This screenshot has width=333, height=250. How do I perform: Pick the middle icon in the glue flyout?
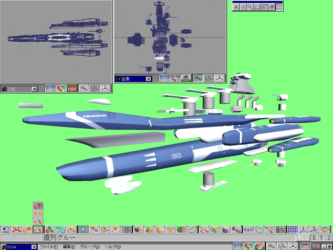(38, 214)
